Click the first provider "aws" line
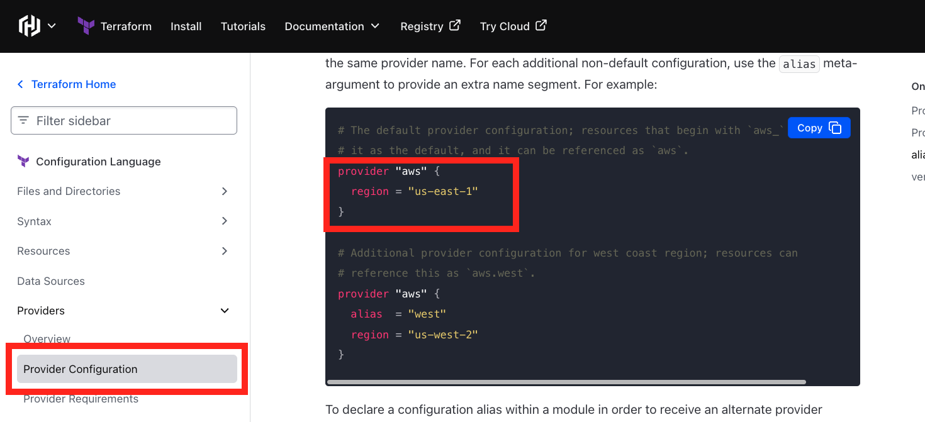Screen dimensions: 925x422 click(388, 171)
